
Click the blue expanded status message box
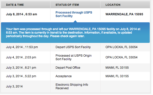tap(75, 33)
